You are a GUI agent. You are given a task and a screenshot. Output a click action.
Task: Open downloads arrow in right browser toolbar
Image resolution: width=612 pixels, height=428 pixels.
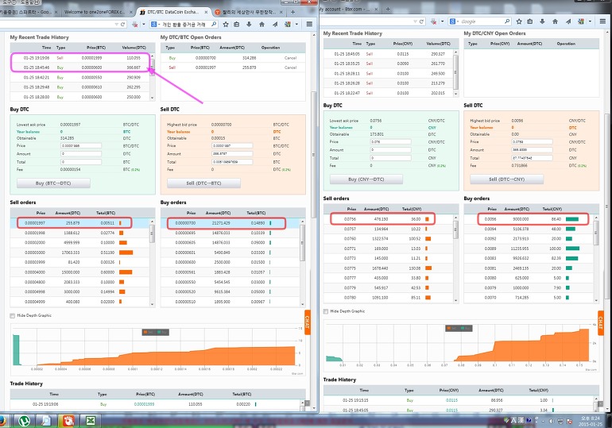click(x=542, y=21)
